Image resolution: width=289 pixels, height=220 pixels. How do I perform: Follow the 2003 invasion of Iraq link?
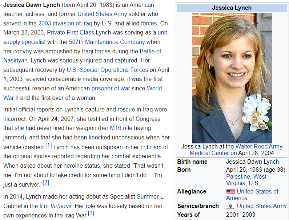click(65, 23)
